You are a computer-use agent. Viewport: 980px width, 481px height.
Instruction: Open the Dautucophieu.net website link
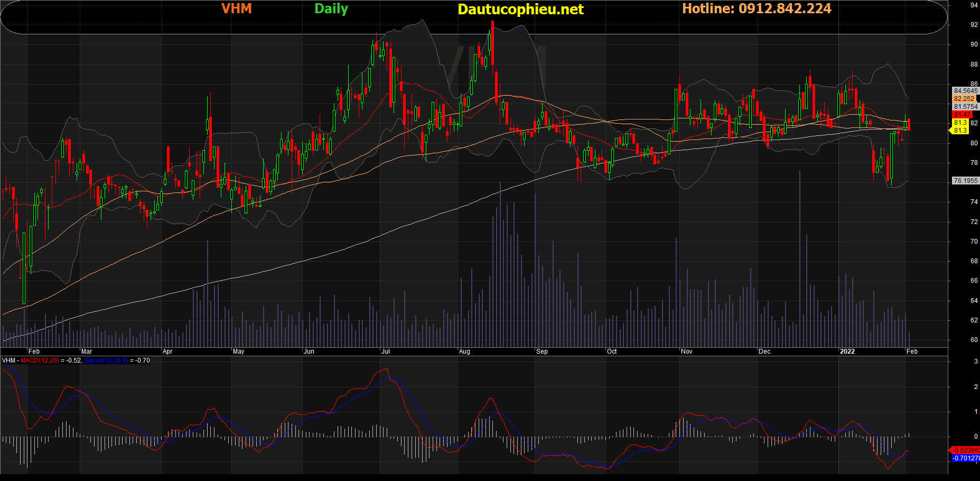click(x=520, y=10)
